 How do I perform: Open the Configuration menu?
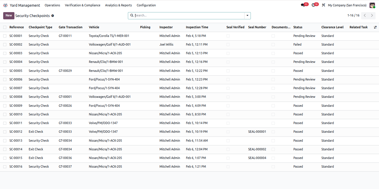pos(146,5)
